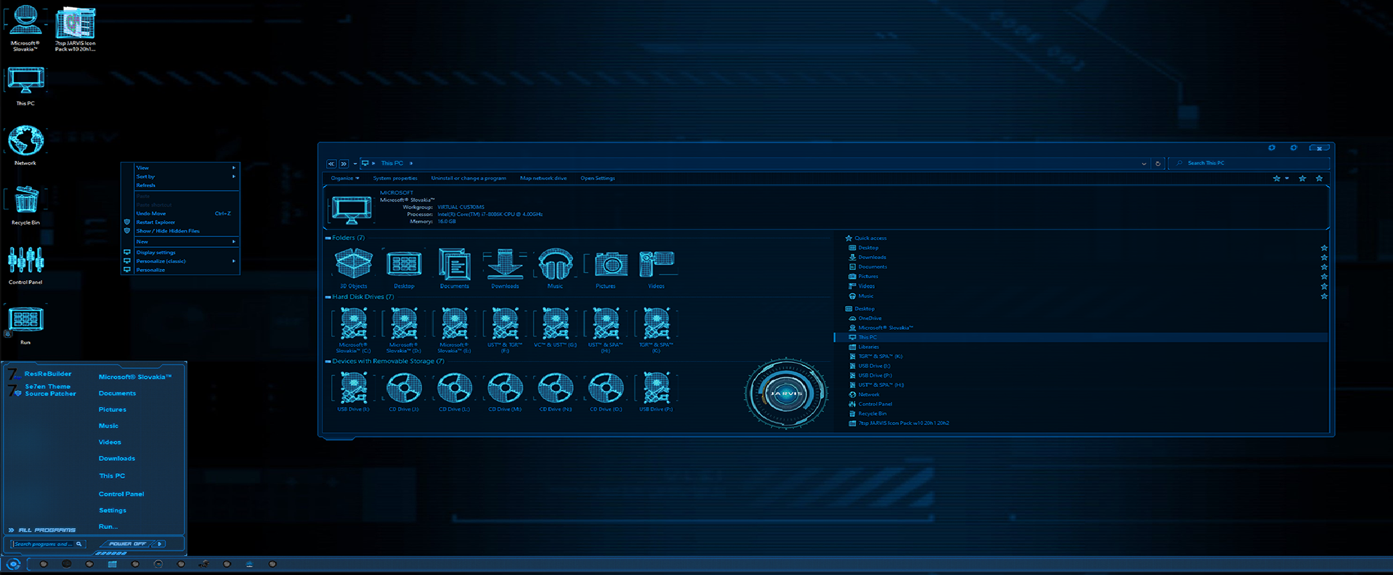The image size is (1393, 575).
Task: Select the USB Drive (I:) icon
Action: click(353, 388)
